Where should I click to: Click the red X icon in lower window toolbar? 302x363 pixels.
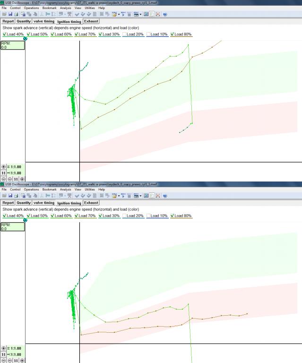(158, 196)
